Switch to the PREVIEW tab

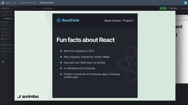point(173,8)
